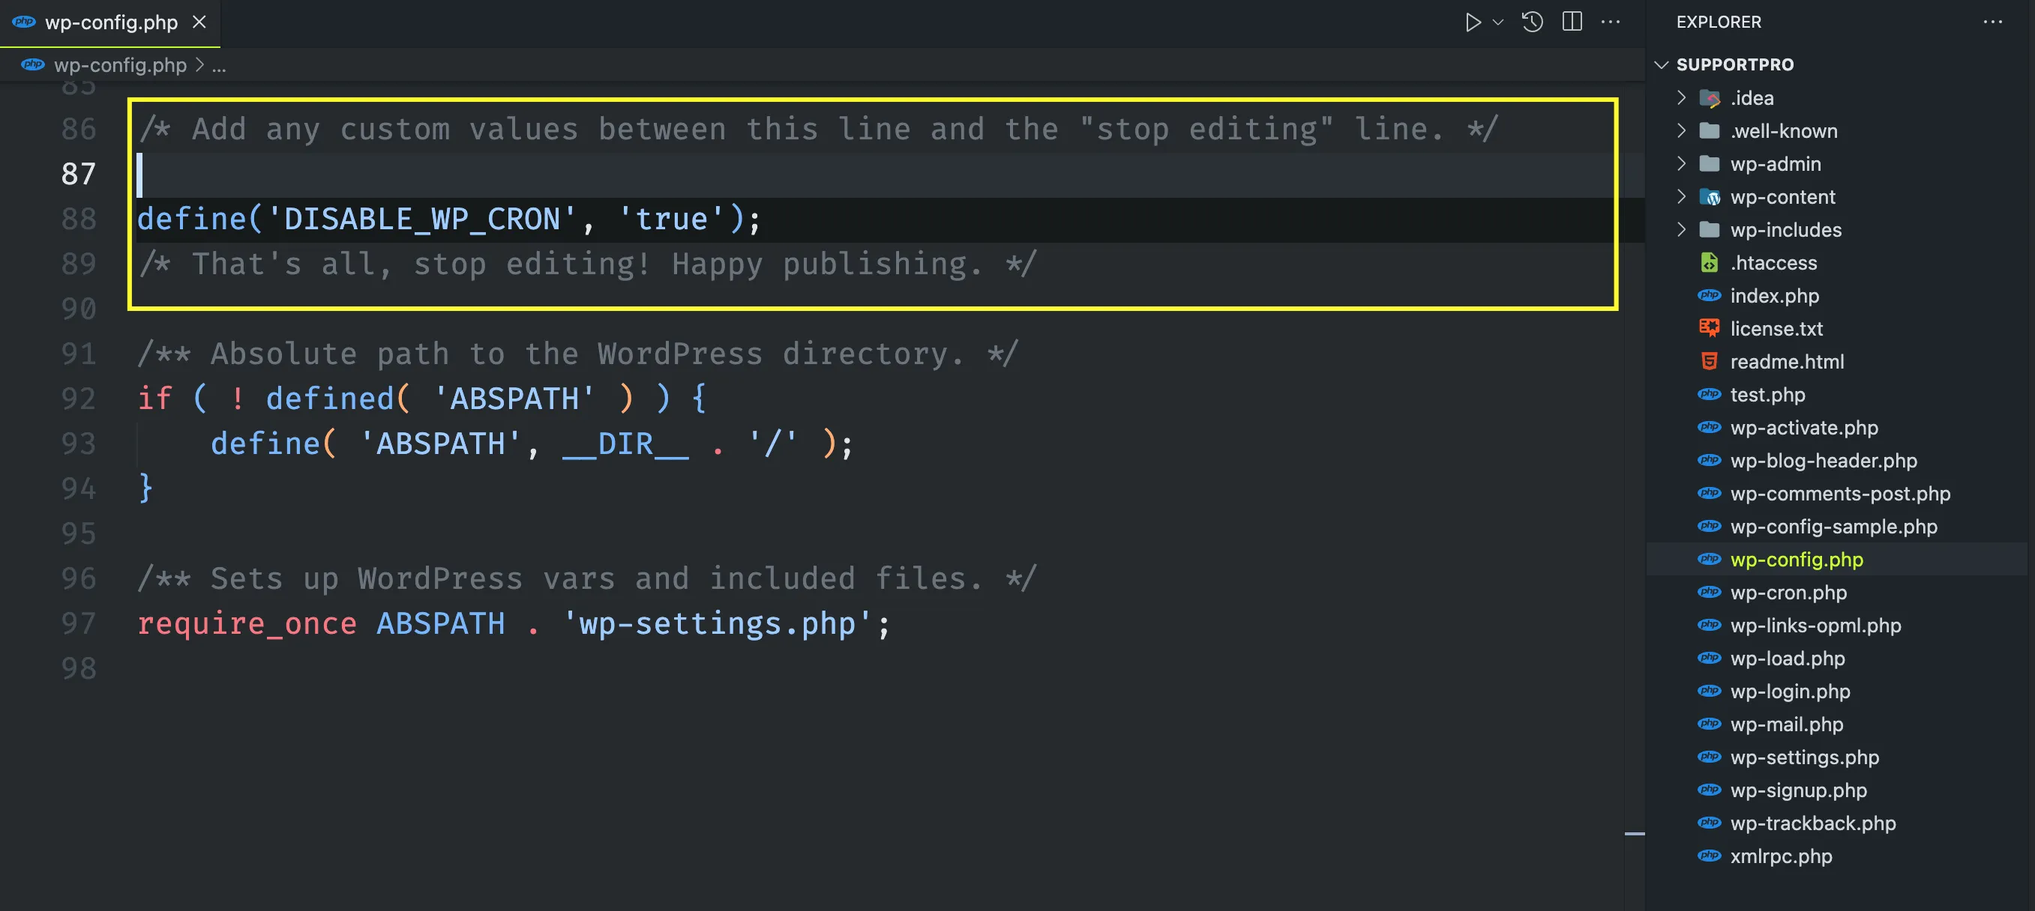
Task: Click the wp-content WordPress folder icon
Action: click(1710, 196)
